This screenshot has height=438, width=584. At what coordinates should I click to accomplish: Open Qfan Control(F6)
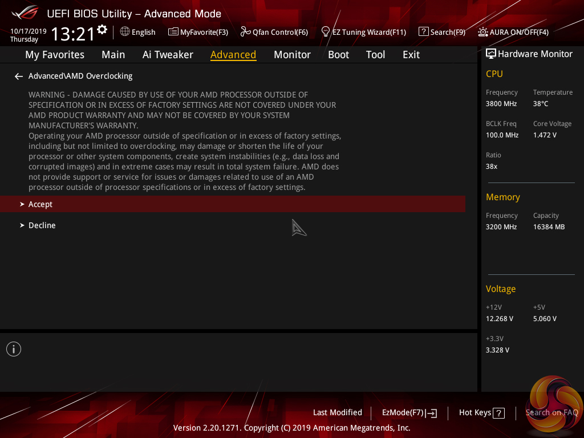tap(274, 32)
